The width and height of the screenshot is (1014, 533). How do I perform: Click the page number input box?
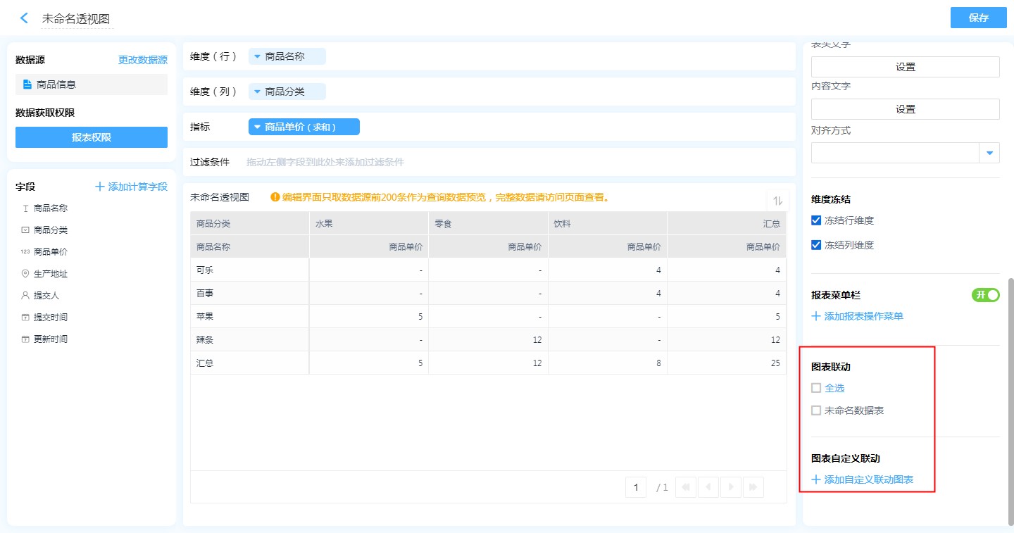coord(635,487)
